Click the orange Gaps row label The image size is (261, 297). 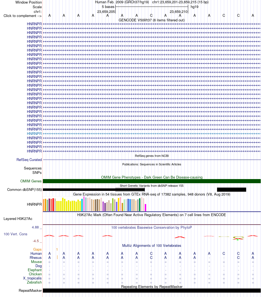click(37, 250)
